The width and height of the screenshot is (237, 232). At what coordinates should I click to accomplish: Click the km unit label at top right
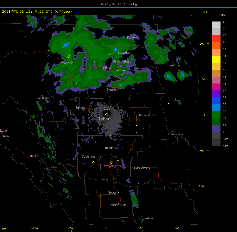205,12
